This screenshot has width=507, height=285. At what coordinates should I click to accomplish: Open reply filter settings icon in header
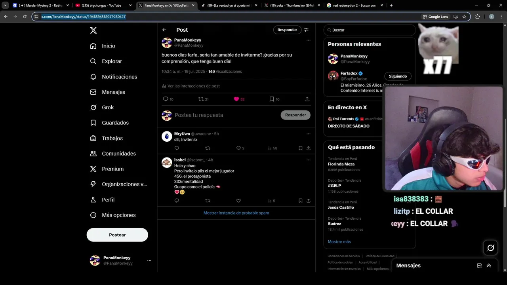pos(306,30)
